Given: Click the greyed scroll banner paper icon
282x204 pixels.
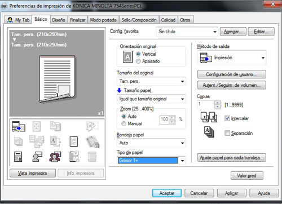Looking at the screenshot, I should click(92, 157).
